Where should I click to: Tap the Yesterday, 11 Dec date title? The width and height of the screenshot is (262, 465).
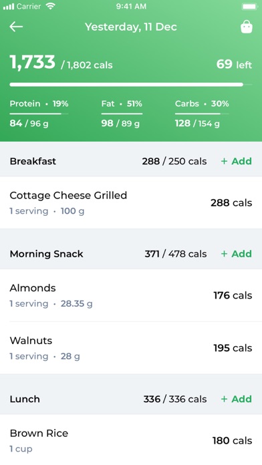pyautogui.click(x=131, y=27)
